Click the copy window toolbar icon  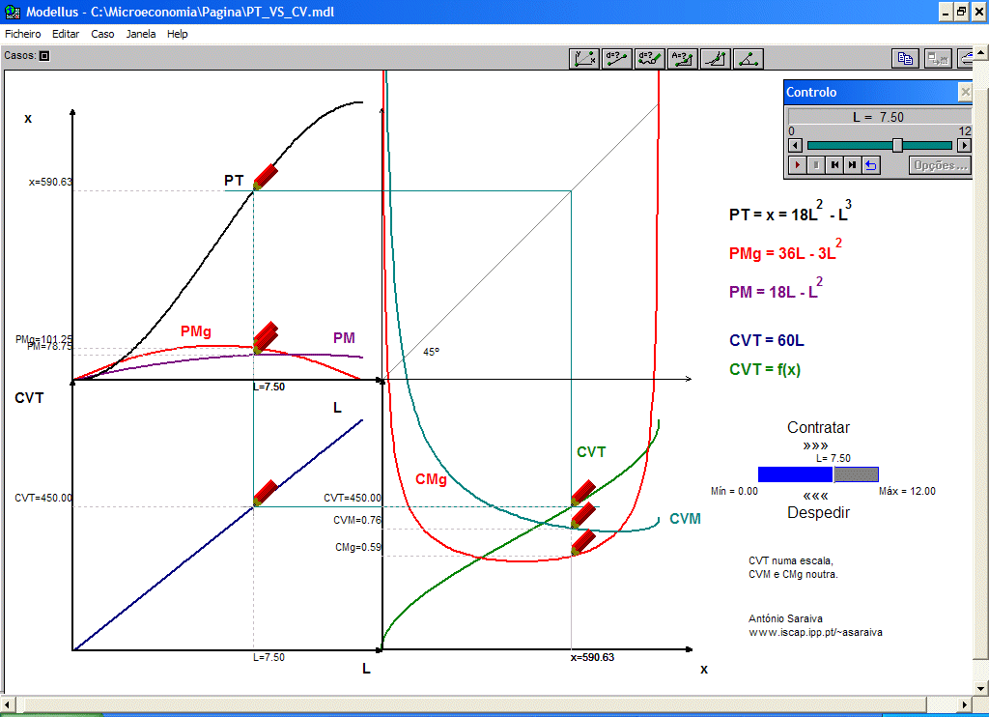coord(905,58)
